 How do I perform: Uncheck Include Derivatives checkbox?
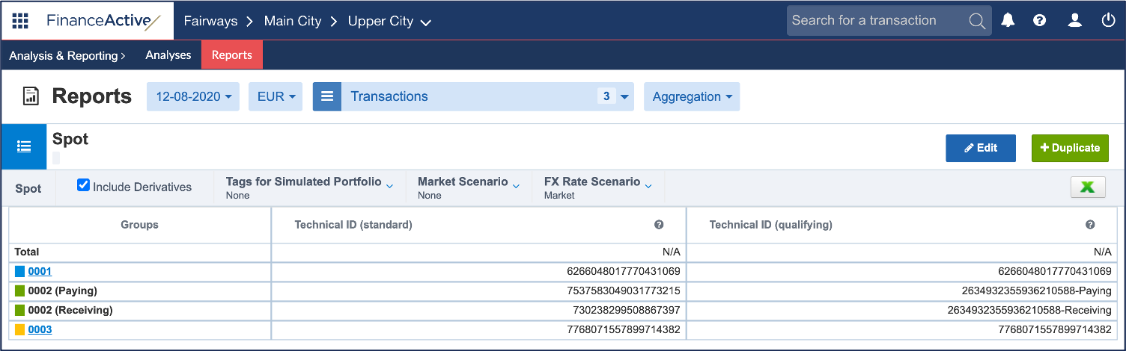84,185
